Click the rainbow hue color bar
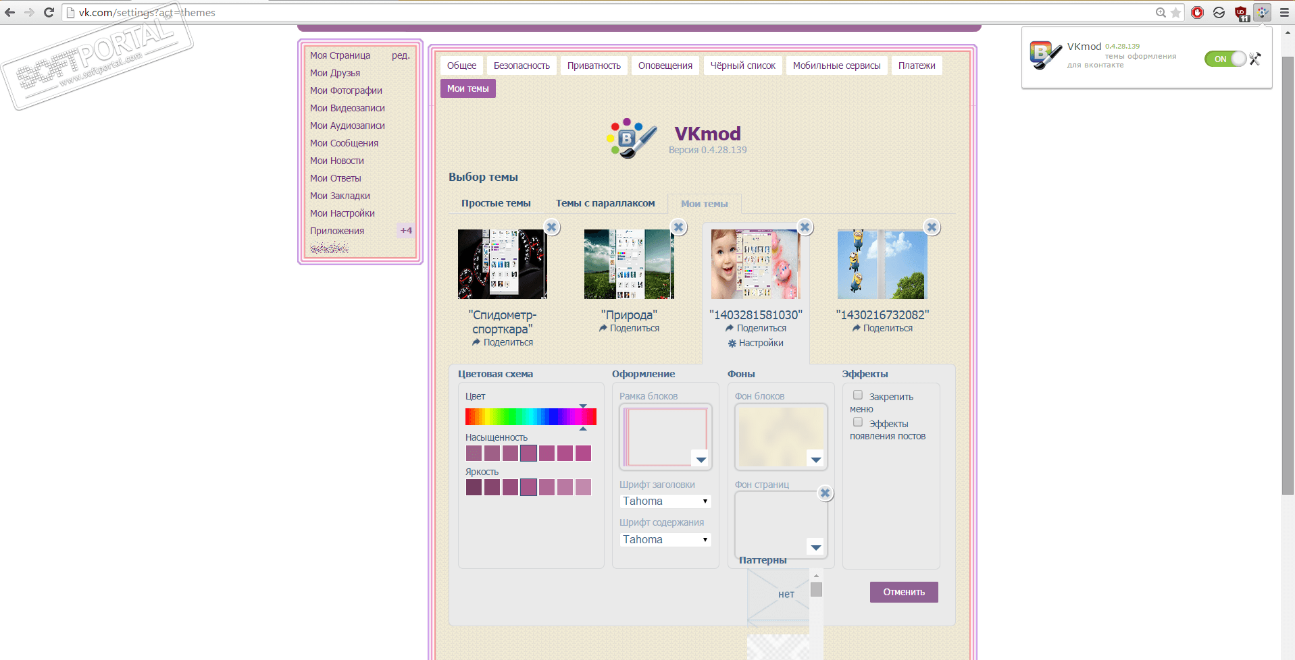 tap(531, 416)
